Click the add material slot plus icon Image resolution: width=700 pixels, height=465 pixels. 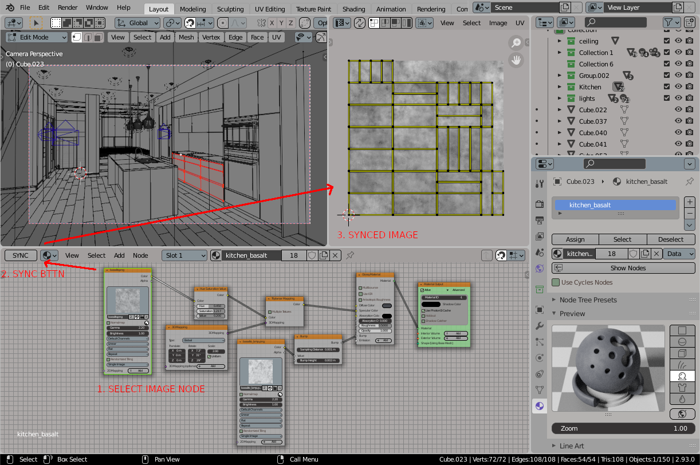(690, 202)
